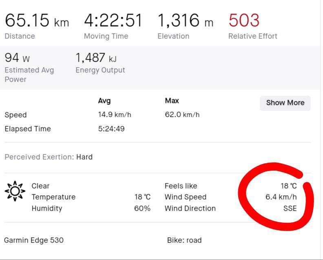
Task: Click the clear weather sun icon
Action: pyautogui.click(x=15, y=191)
